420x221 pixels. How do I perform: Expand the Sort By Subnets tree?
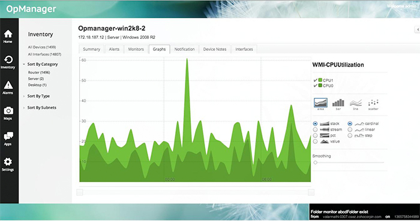point(24,108)
